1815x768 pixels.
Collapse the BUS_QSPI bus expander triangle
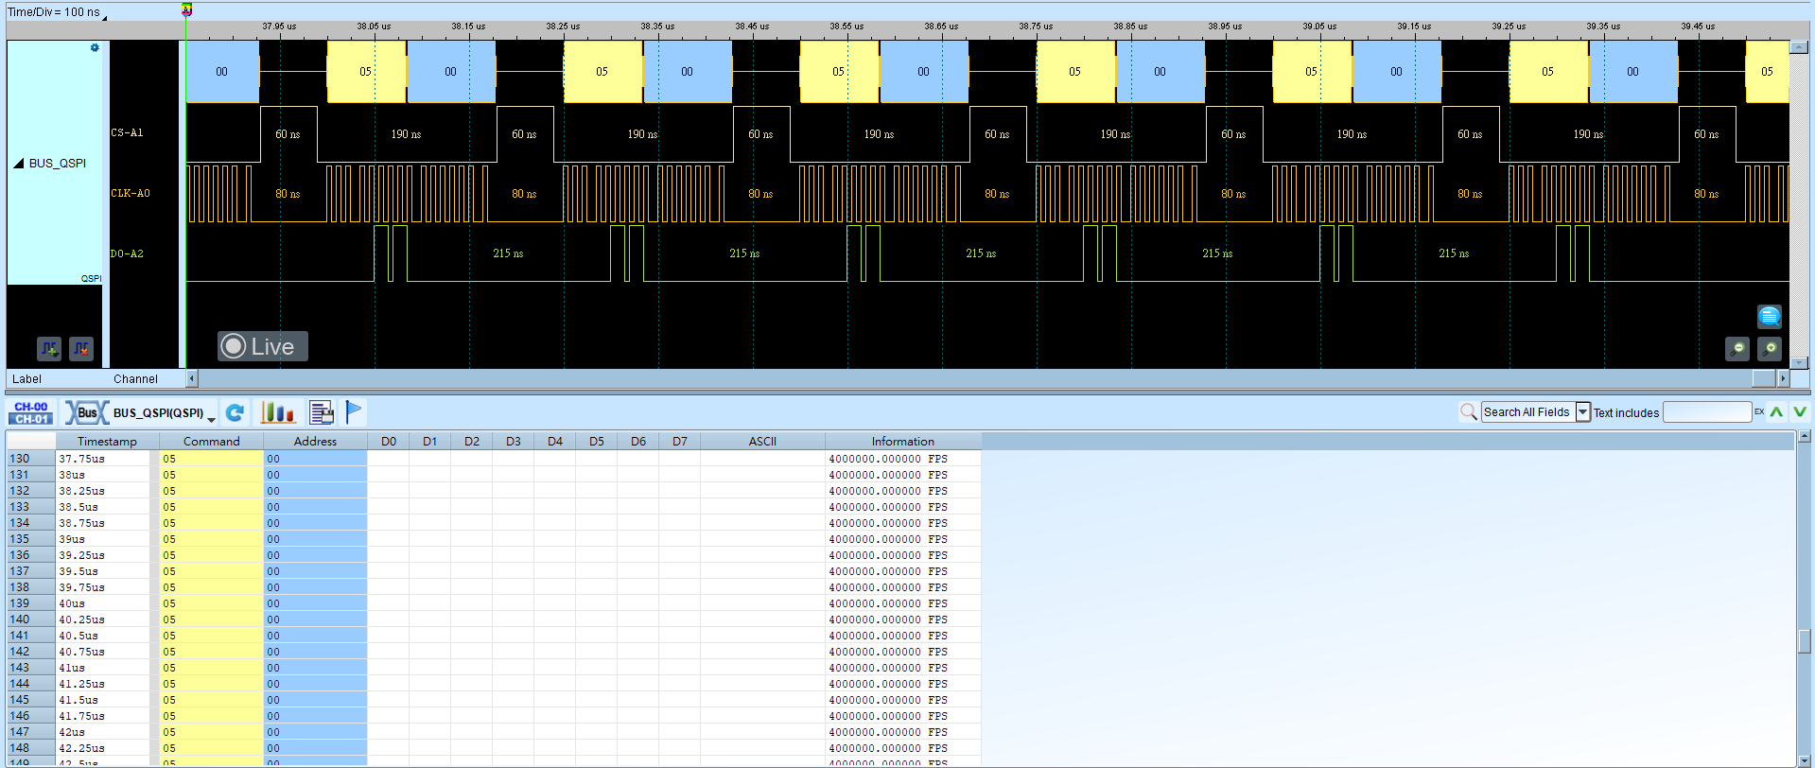click(19, 163)
